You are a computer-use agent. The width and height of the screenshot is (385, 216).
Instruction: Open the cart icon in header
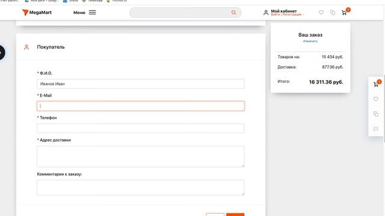click(345, 12)
